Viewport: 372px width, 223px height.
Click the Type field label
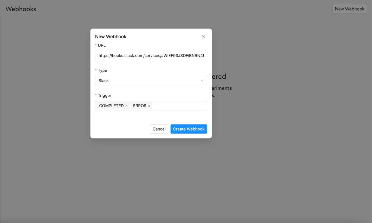[102, 71]
